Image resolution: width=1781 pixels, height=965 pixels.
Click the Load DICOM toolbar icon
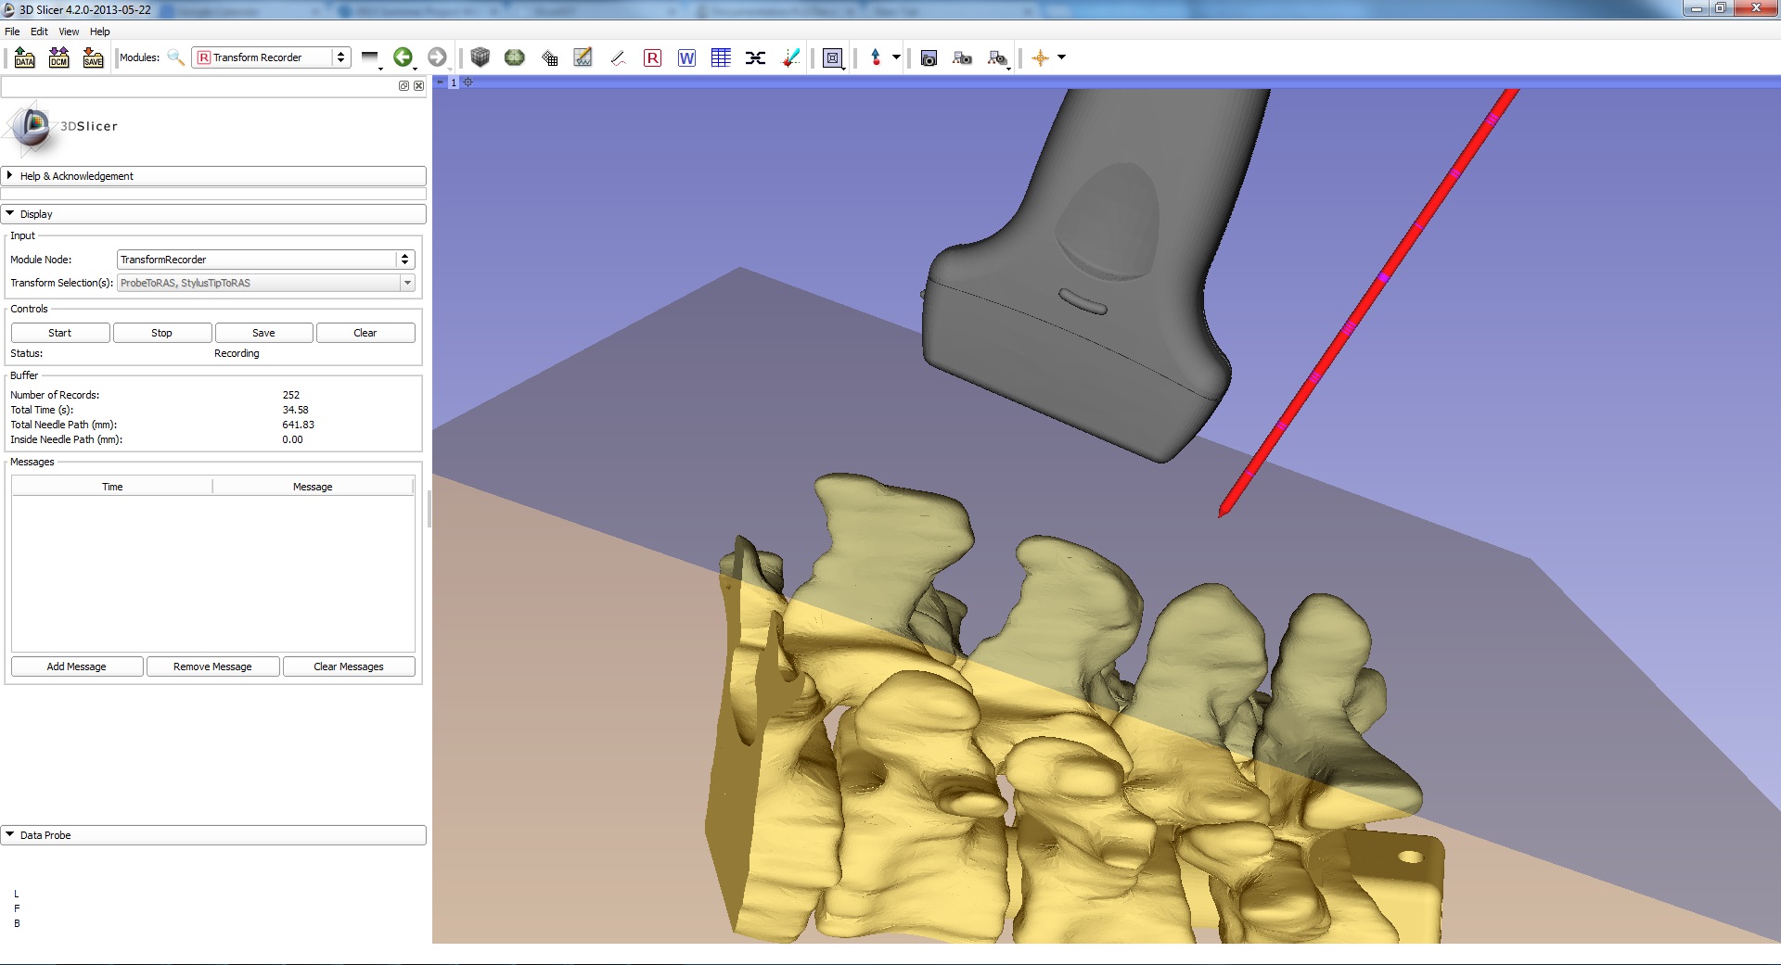58,58
